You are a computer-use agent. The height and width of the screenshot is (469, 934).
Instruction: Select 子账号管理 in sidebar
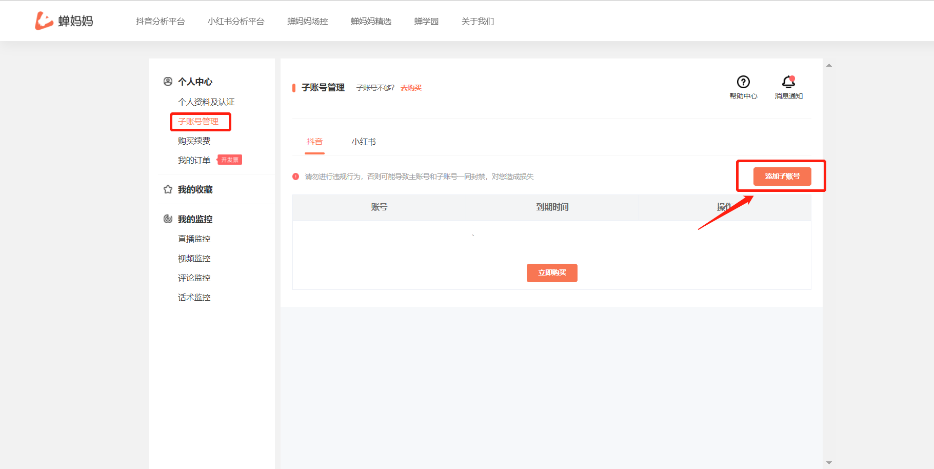[x=198, y=122]
